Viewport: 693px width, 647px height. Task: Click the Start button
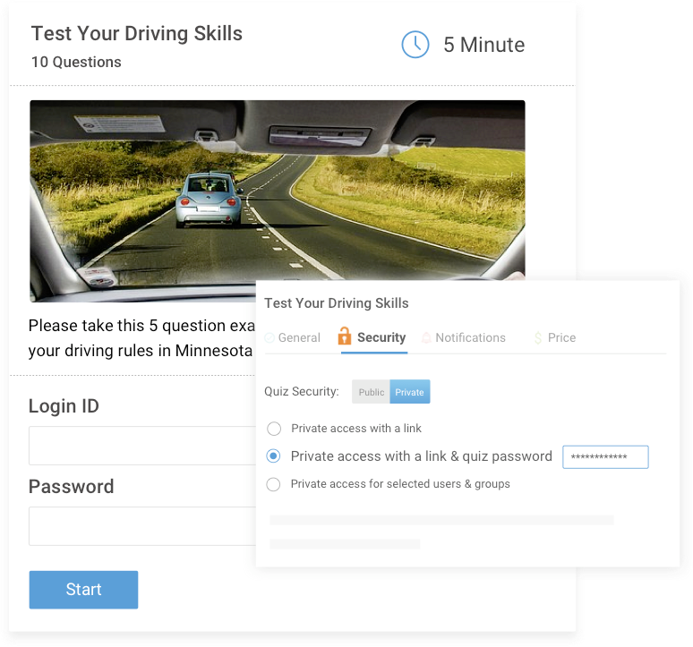[x=83, y=590]
